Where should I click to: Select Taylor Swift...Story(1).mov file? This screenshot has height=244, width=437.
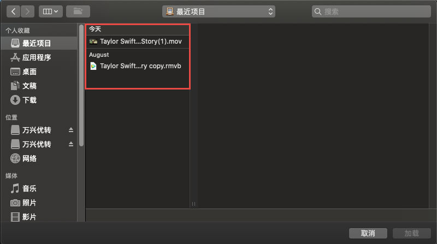pyautogui.click(x=138, y=41)
